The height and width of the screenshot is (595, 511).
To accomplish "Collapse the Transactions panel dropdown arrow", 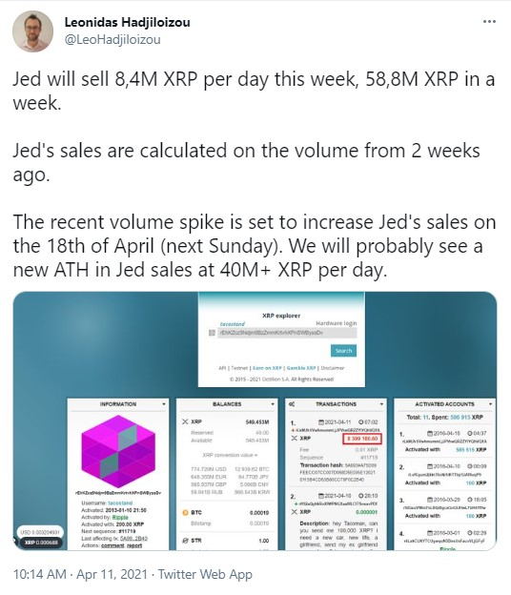I will click(x=381, y=404).
